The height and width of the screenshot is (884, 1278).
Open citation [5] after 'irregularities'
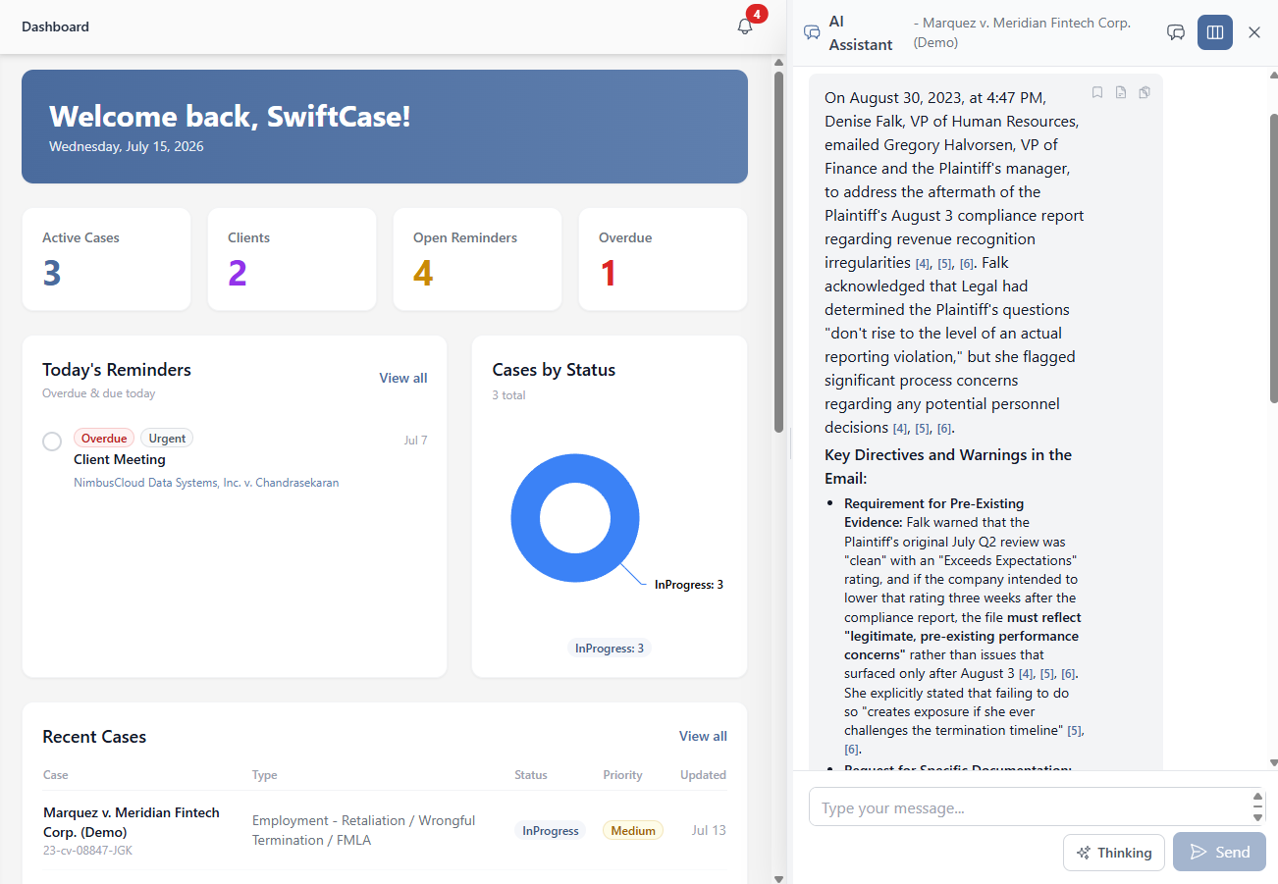[x=945, y=264]
